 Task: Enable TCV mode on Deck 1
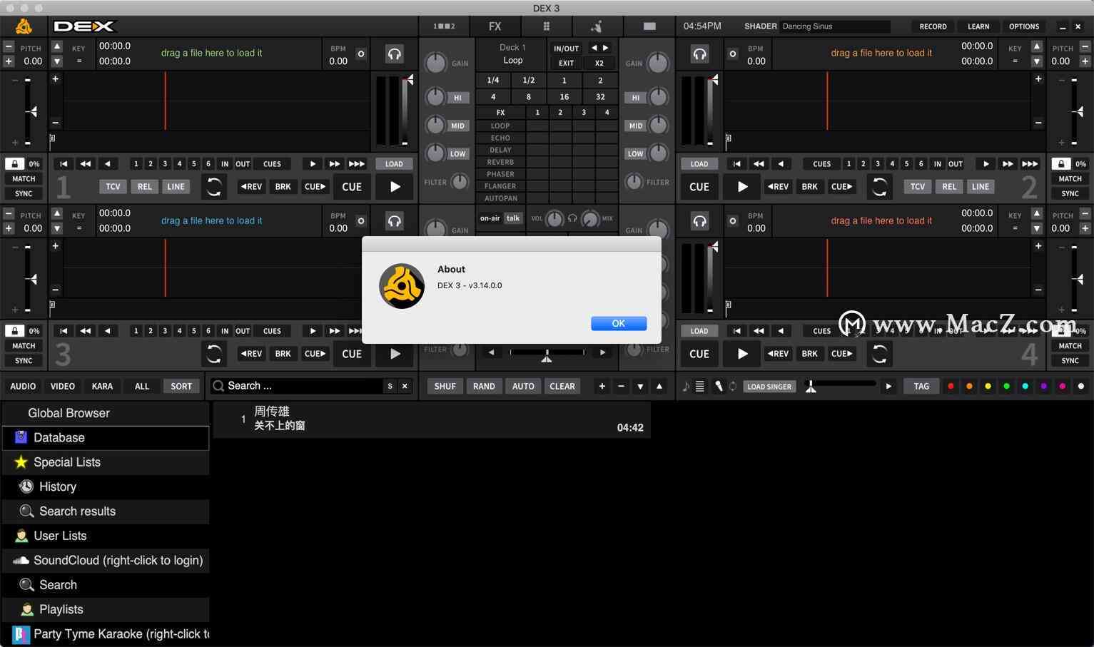tap(113, 187)
